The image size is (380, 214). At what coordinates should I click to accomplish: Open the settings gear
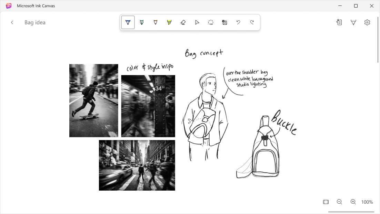367,22
